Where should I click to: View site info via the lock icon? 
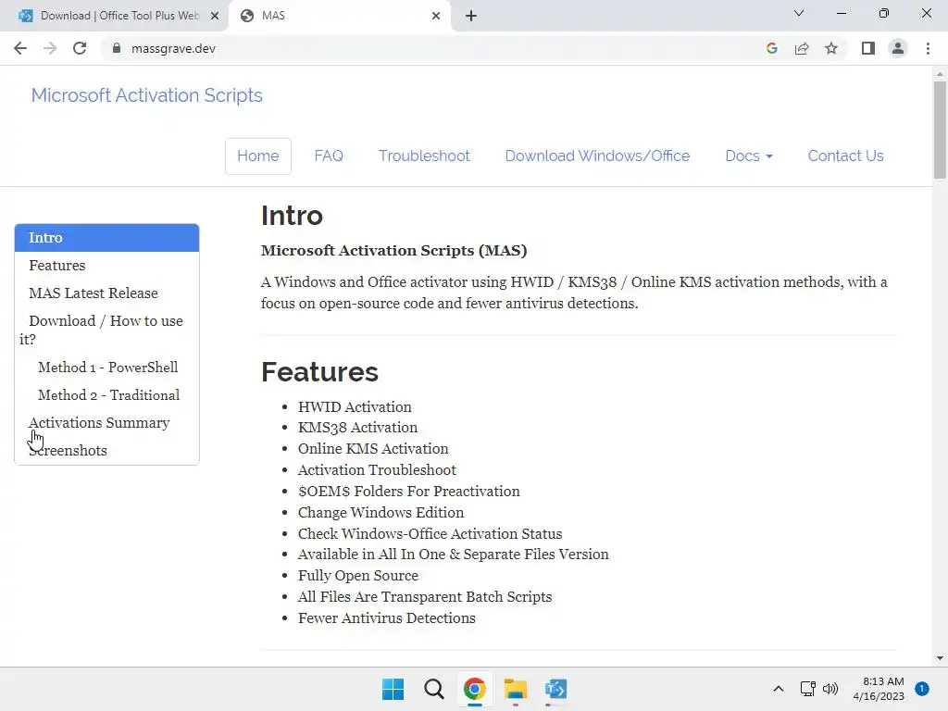(x=117, y=48)
